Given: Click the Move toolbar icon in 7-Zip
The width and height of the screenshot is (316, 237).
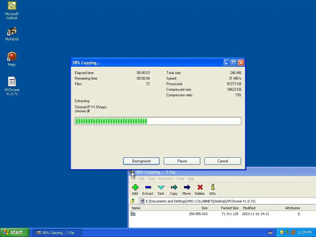Looking at the screenshot, I should (x=187, y=189).
